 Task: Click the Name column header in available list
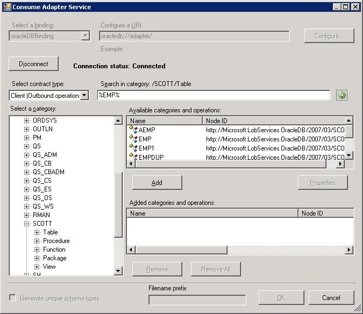(165, 121)
